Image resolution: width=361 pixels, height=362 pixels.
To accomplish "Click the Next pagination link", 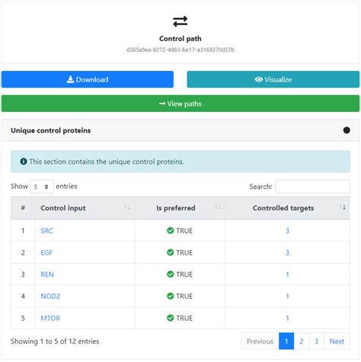I will [x=337, y=341].
